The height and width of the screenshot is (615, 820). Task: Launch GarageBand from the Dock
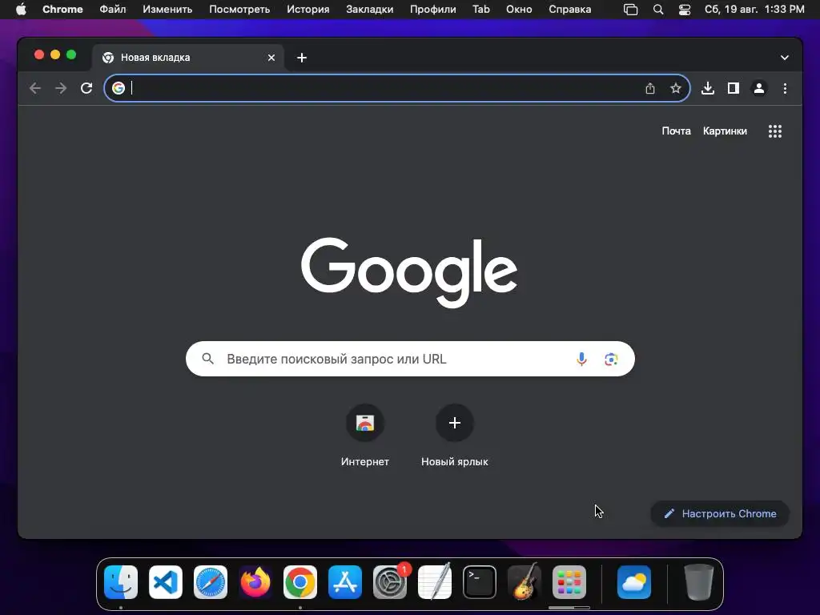click(525, 582)
